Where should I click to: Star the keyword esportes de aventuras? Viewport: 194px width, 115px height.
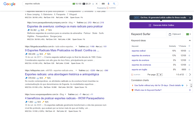pos(189,65)
